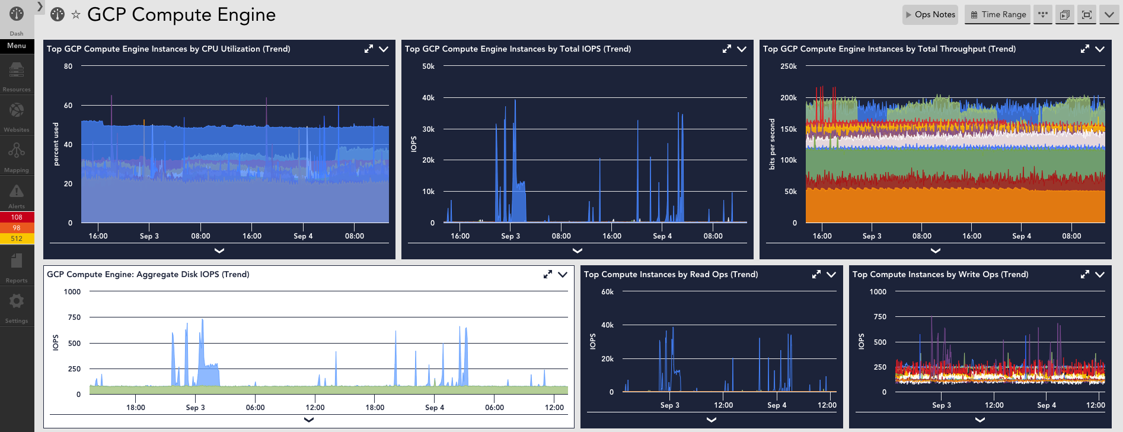Expand the Read Ops widget to full view

pyautogui.click(x=816, y=274)
